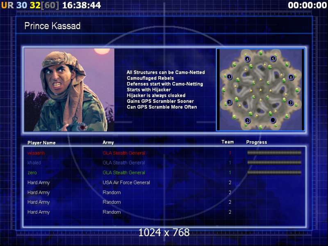Click 'Can GPS Scramble More Often' line
The width and height of the screenshot is (328, 246).
[x=162, y=107]
